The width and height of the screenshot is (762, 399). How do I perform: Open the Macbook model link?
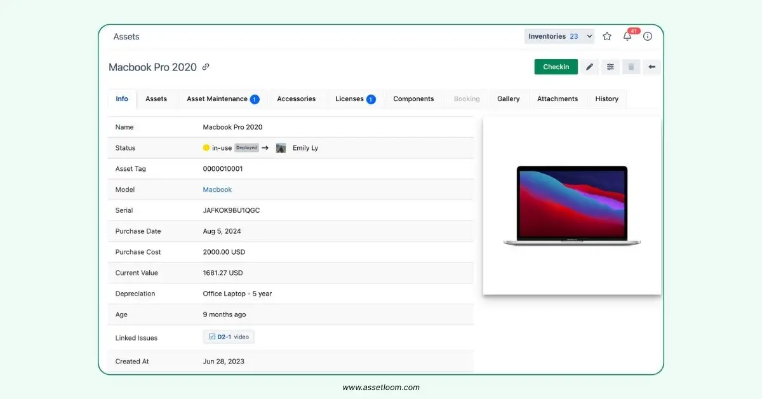tap(217, 189)
